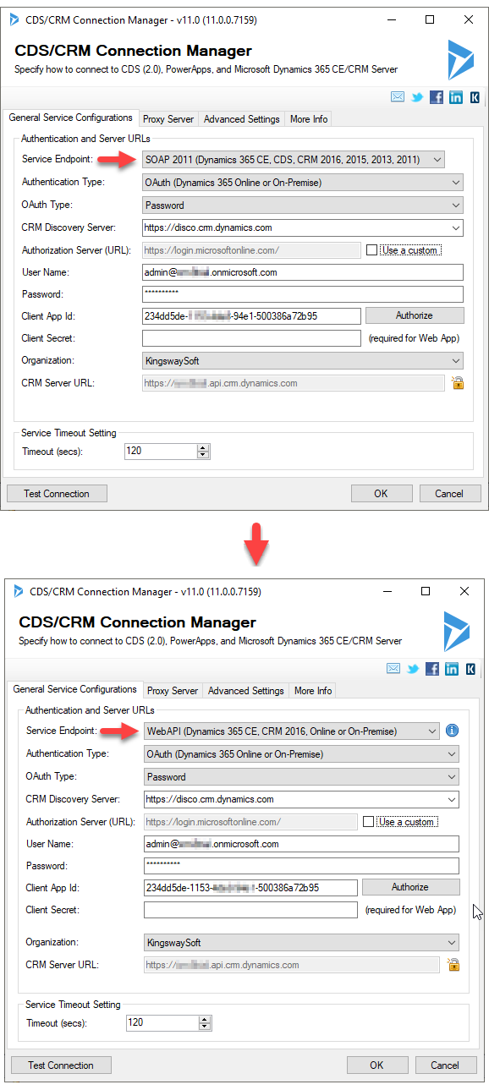The image size is (489, 1090).
Task: Click Test Connection in SOAP 2011 dialog
Action: point(57,494)
